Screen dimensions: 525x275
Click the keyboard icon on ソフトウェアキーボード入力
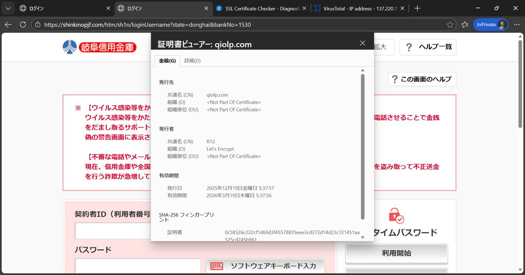coord(216,265)
